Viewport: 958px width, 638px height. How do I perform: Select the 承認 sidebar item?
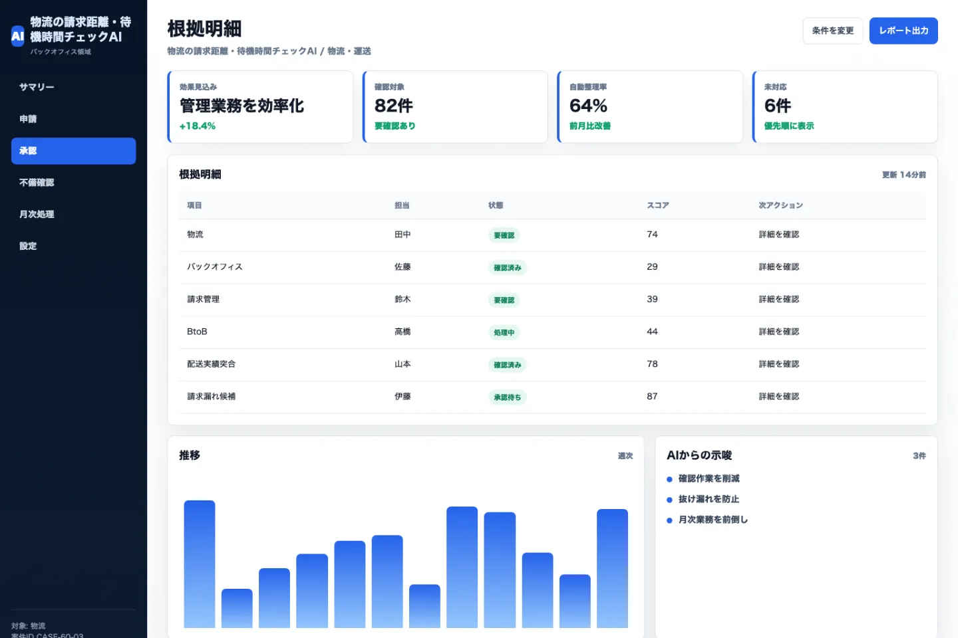(73, 151)
